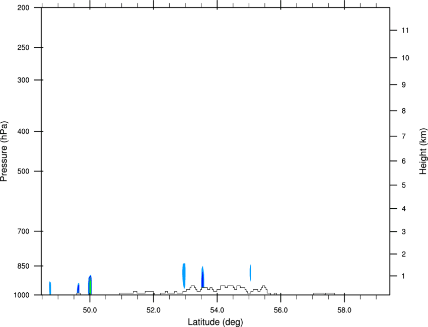
Task: Click the 850 hPa tick label
Action: pos(23,266)
